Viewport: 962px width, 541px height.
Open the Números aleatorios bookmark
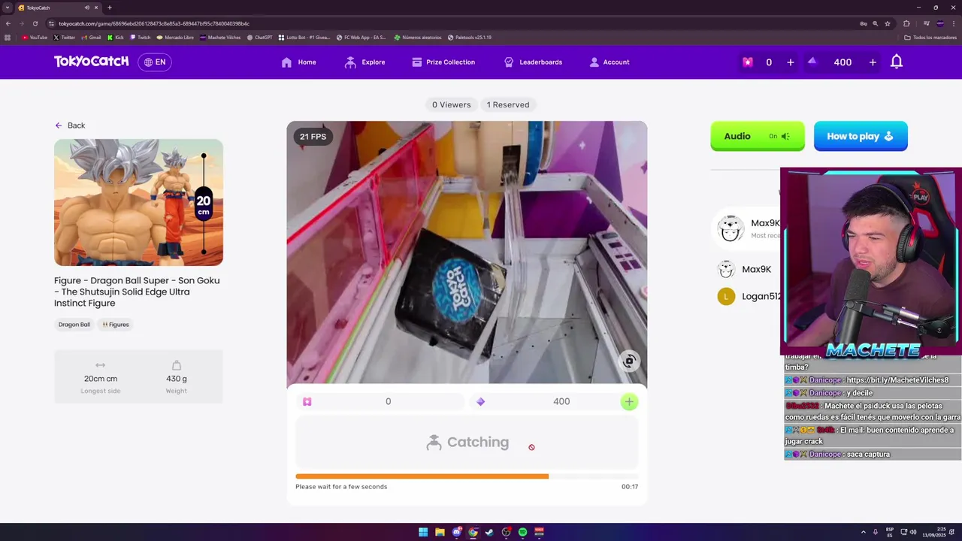pos(418,37)
